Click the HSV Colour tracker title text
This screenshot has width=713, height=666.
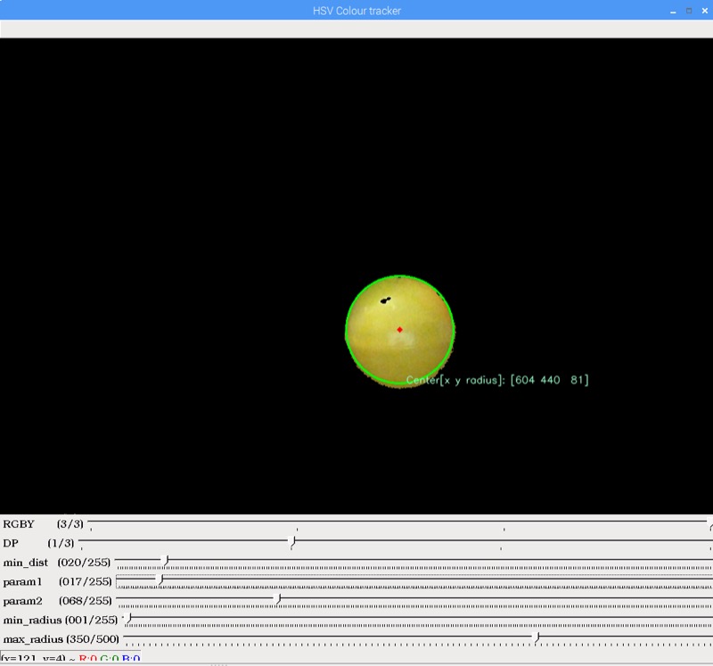pyautogui.click(x=357, y=11)
